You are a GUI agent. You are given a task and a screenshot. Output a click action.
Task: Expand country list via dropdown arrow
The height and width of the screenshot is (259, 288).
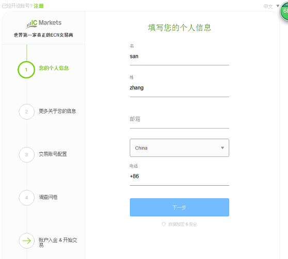[x=222, y=148]
